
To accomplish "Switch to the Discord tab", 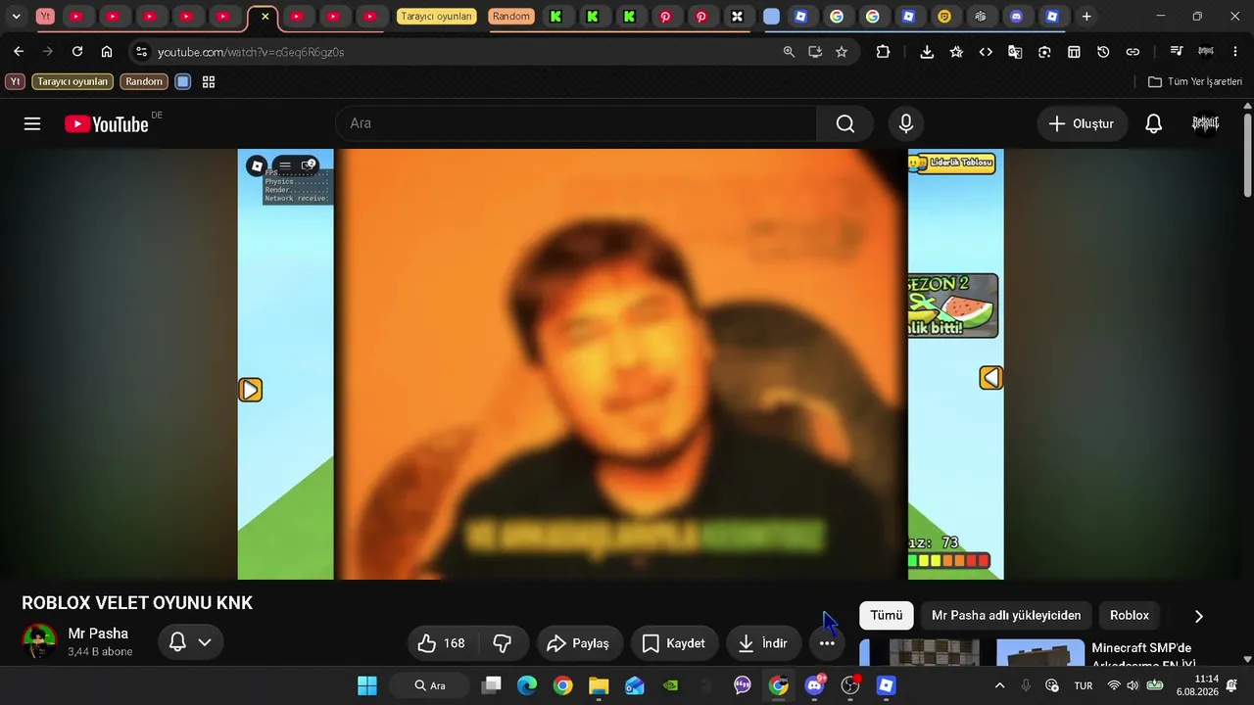I will point(1016,17).
